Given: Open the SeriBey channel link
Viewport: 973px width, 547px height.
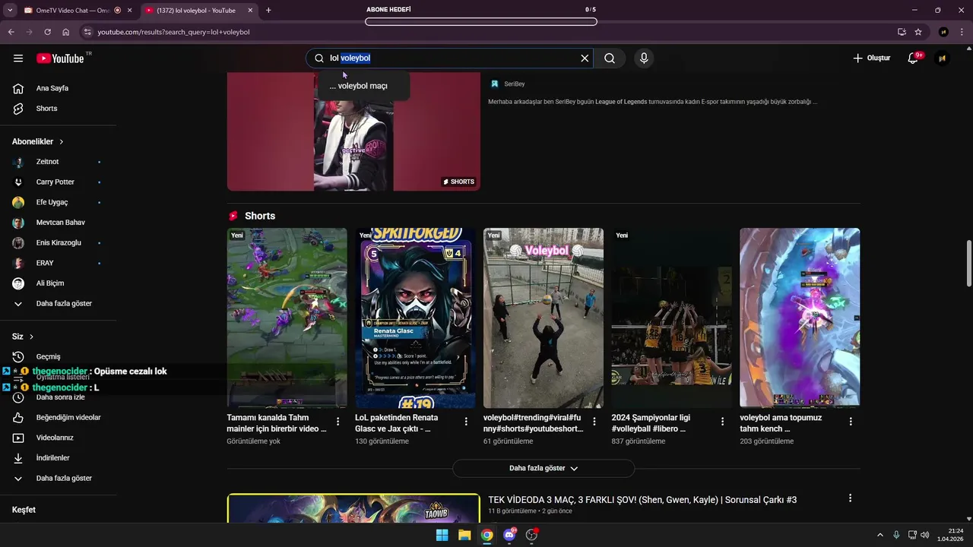Looking at the screenshot, I should pos(514,84).
